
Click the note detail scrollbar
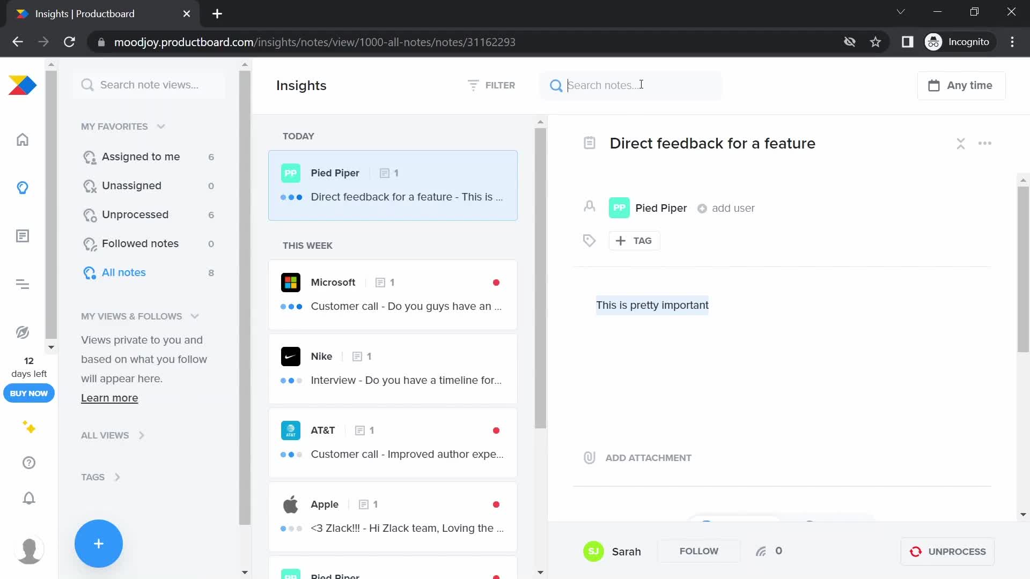tap(1023, 269)
